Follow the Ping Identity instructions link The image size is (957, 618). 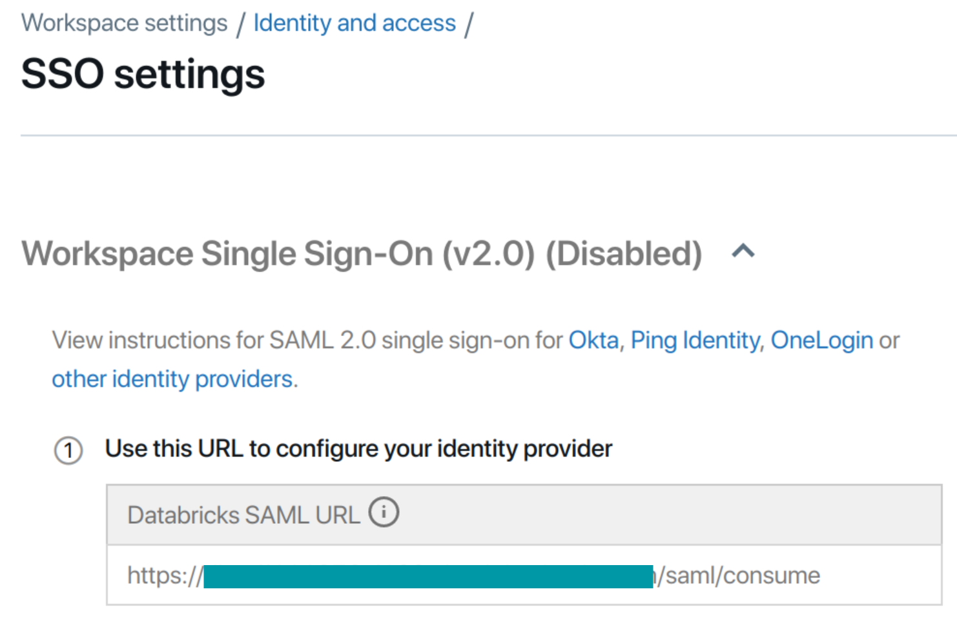coord(695,340)
